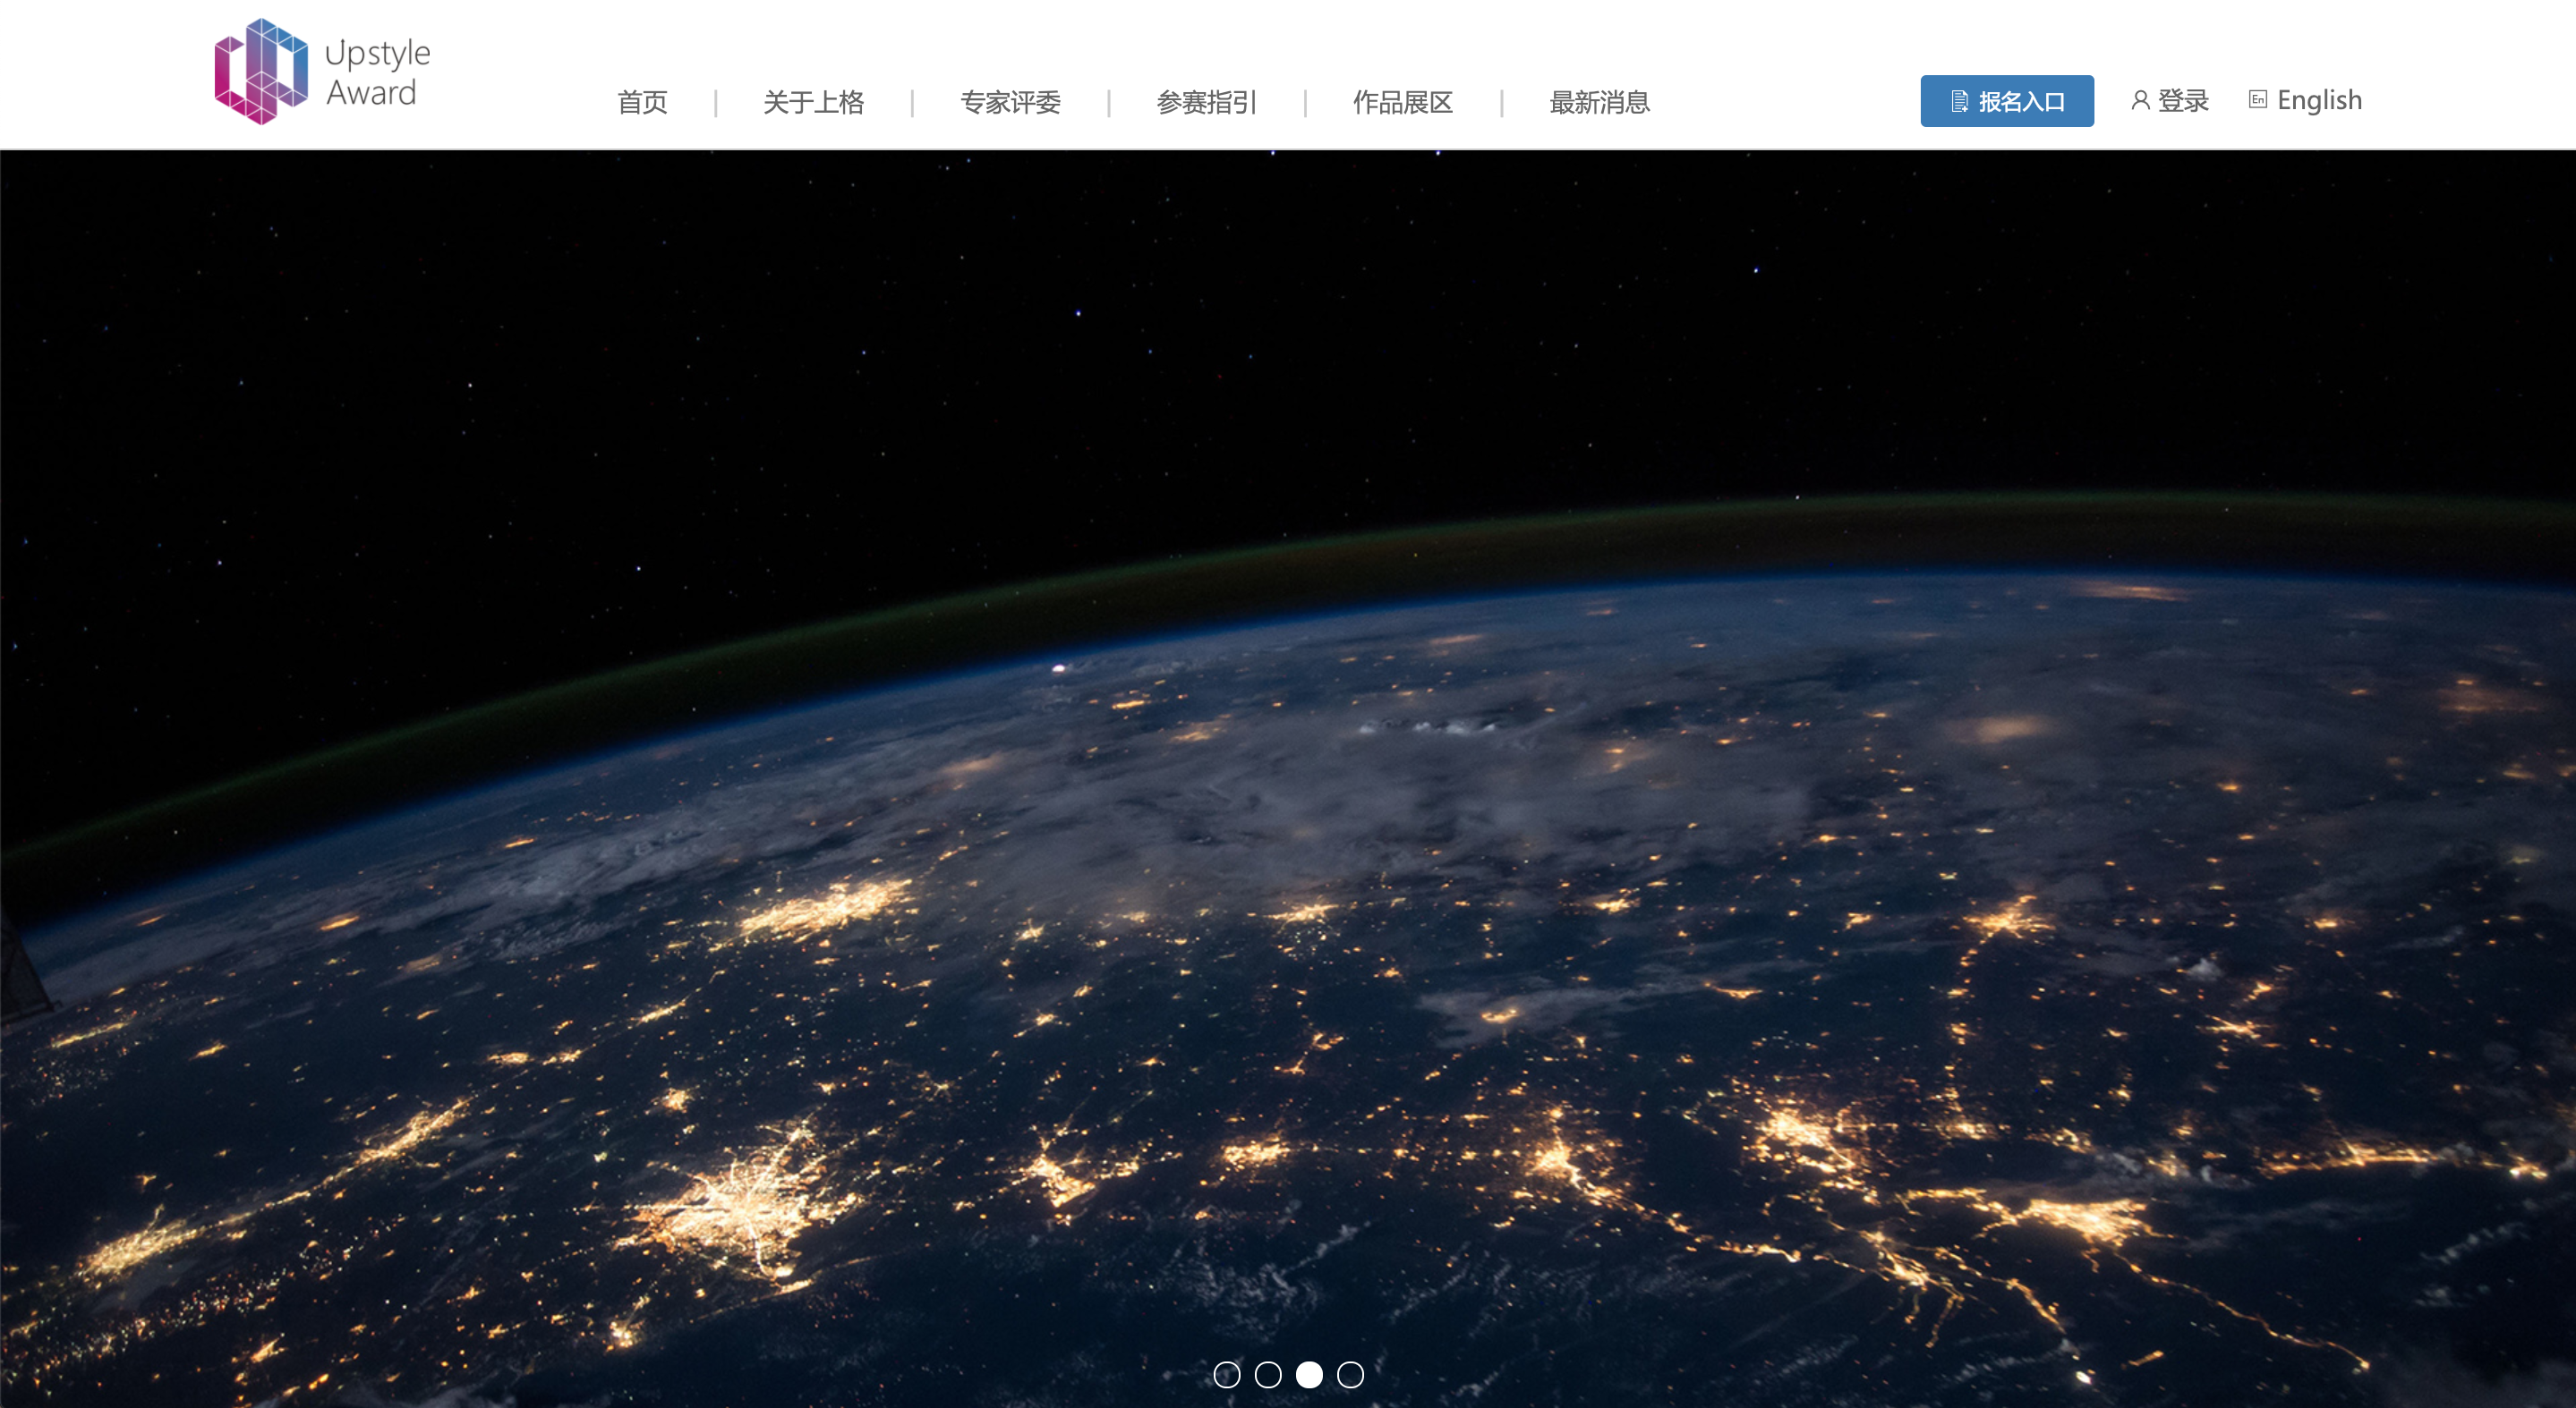
Task: Click the Upstyle Award logo
Action: pos(322,71)
